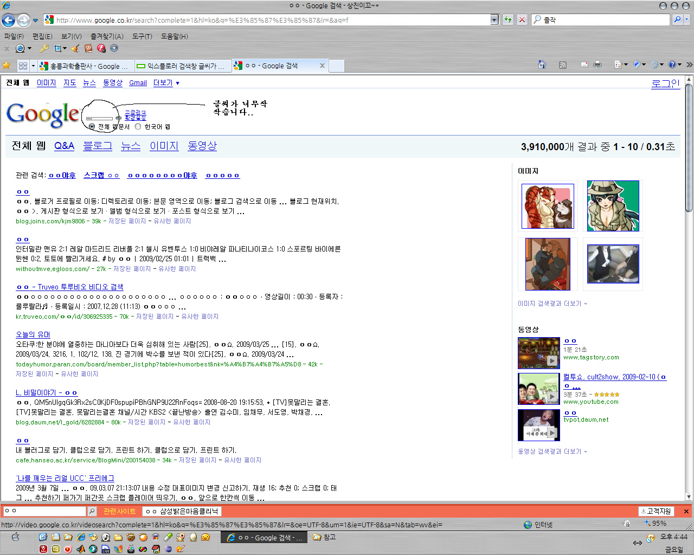Open the 도구(T) menu
Viewport: 694px width, 555px height.
click(142, 36)
